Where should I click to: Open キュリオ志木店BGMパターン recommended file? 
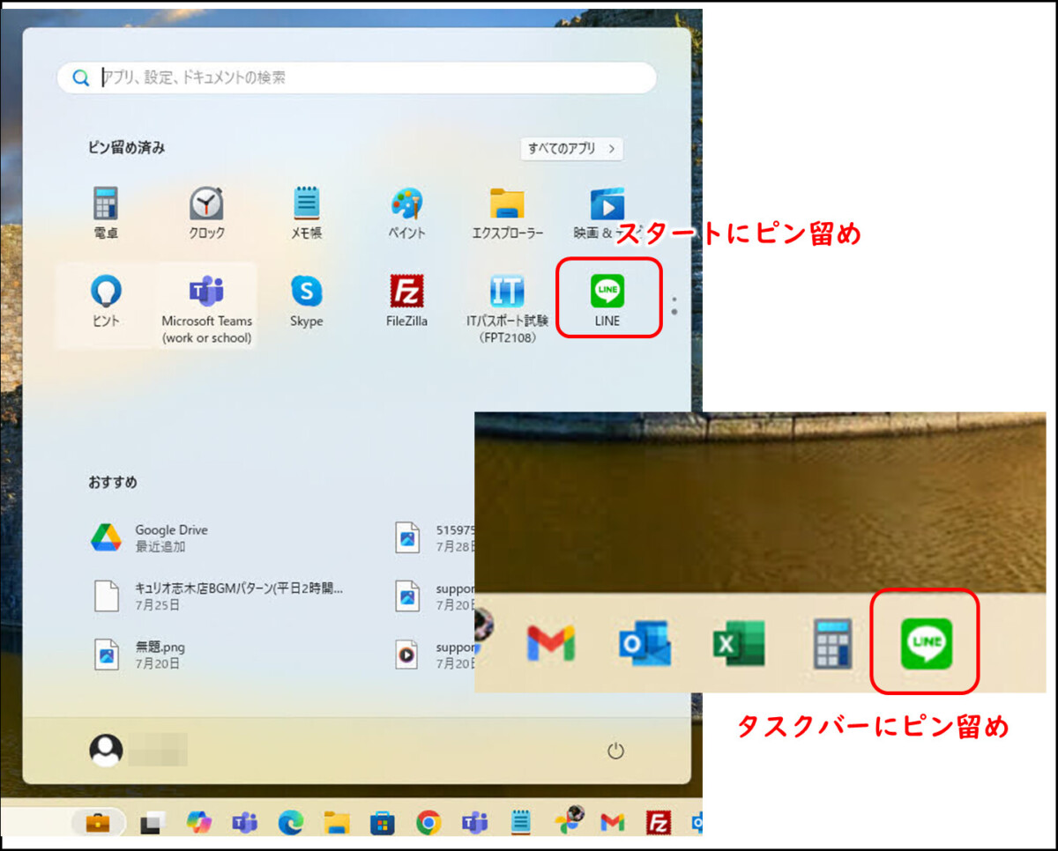click(219, 596)
